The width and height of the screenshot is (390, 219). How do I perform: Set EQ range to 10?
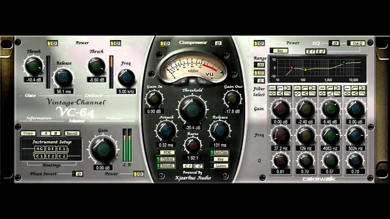click(259, 73)
